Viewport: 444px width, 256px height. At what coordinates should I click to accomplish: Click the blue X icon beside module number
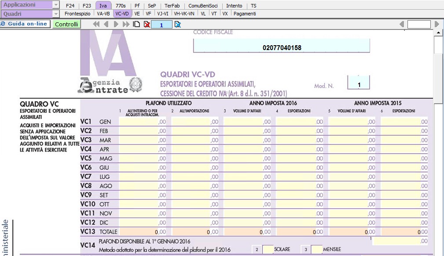(177, 25)
